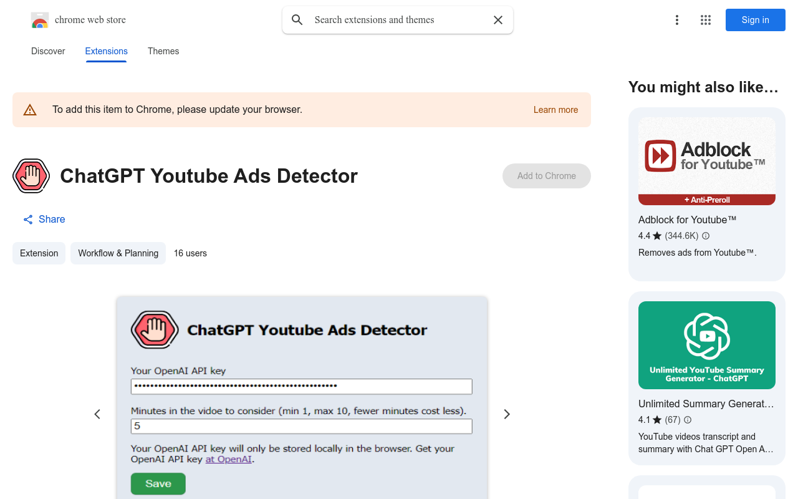
Task: Click the star icon beside the 4.4 rating
Action: tap(657, 236)
